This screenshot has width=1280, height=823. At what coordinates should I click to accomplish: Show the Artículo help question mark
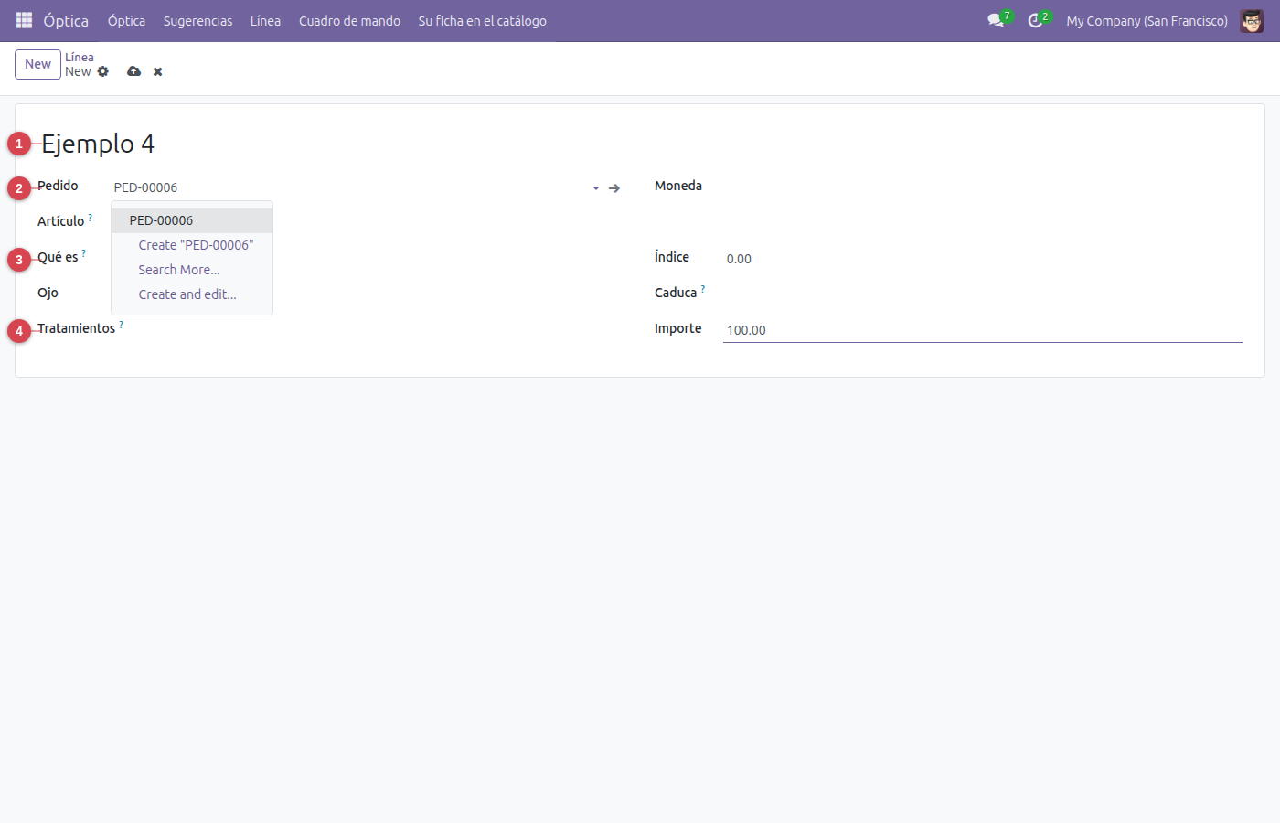pyautogui.click(x=91, y=218)
